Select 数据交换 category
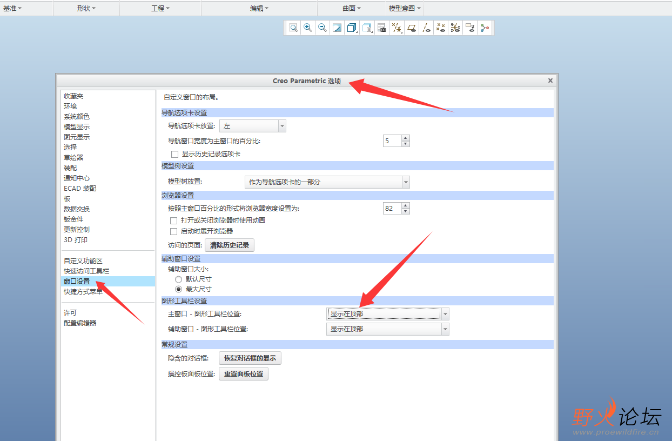 click(77, 209)
